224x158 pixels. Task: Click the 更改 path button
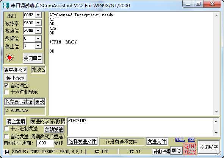40,102
